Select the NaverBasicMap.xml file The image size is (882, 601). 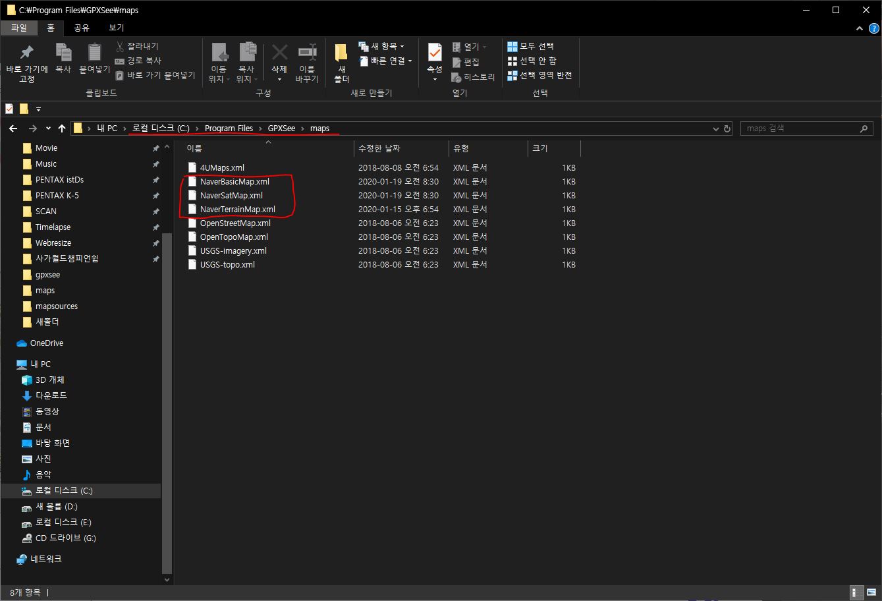pos(234,181)
